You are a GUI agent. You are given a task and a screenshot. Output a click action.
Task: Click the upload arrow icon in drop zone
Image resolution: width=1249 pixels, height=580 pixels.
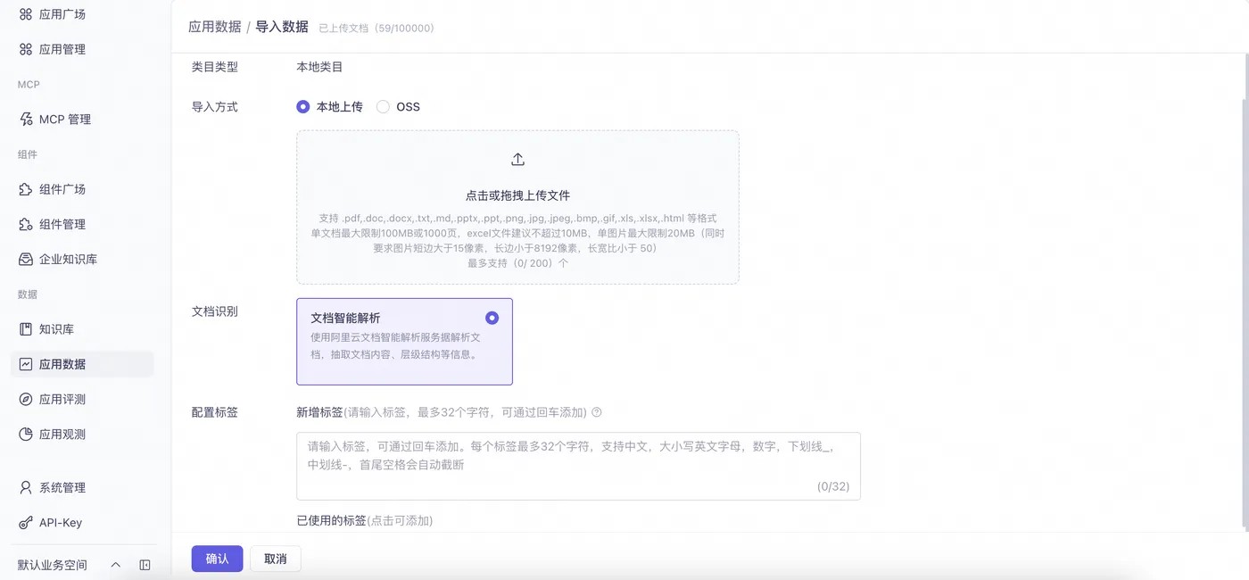[517, 160]
